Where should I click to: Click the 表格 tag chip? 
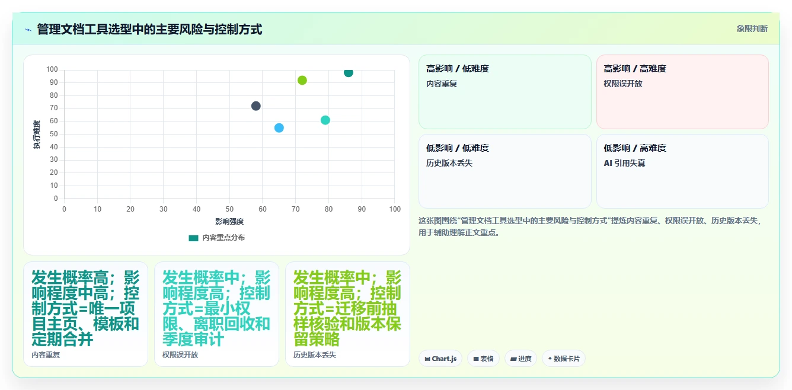pos(483,359)
